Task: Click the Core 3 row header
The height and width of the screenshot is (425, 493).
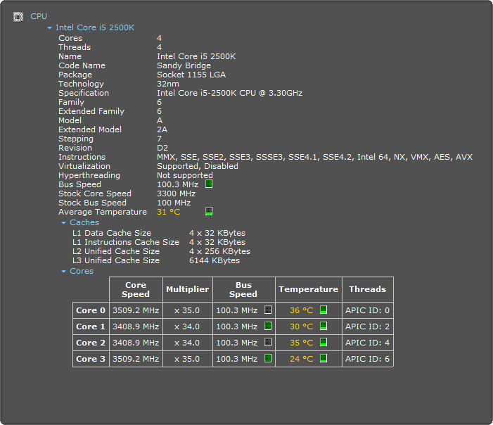Action: tap(91, 359)
